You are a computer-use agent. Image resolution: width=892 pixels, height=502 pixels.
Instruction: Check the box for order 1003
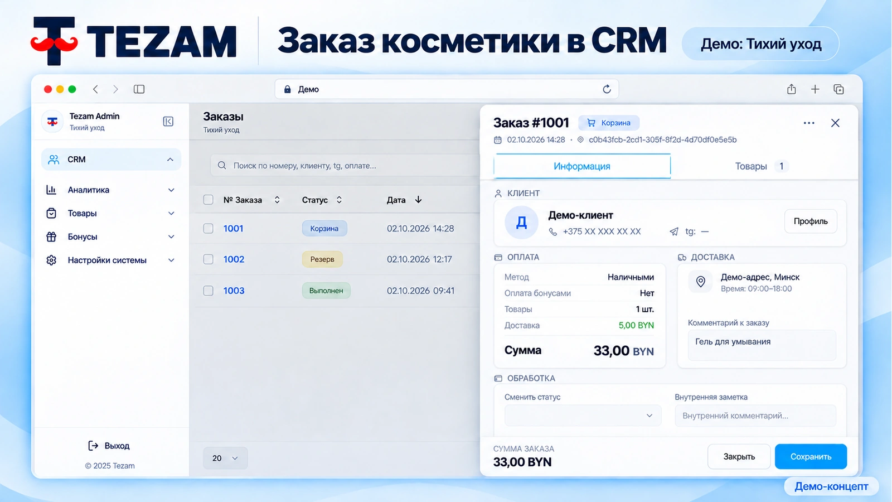(209, 291)
